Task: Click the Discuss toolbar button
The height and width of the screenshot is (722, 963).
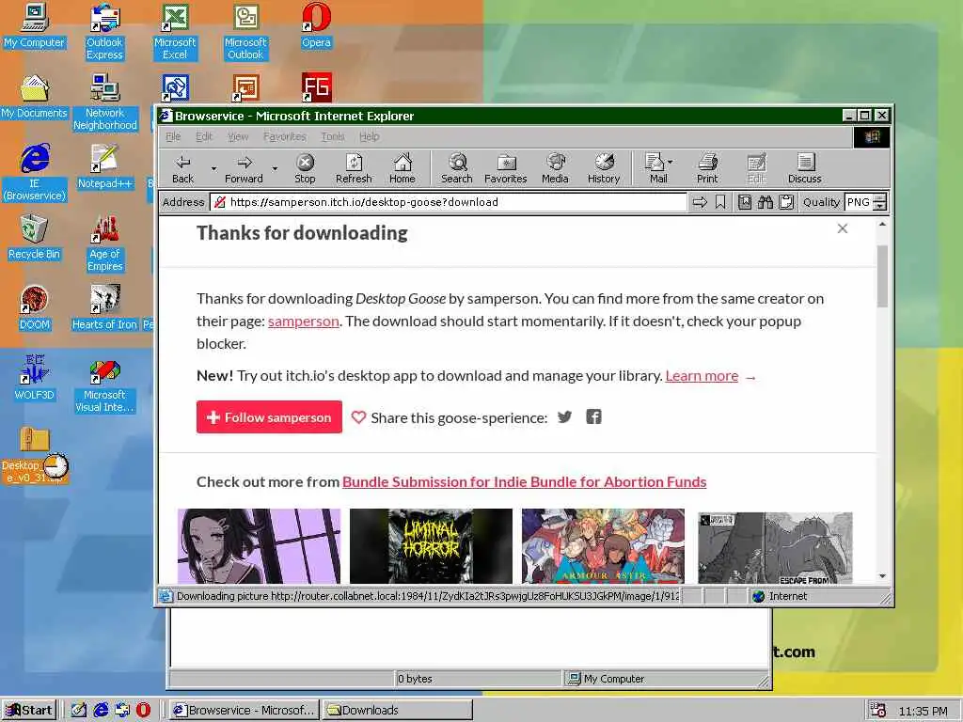Action: 805,169
